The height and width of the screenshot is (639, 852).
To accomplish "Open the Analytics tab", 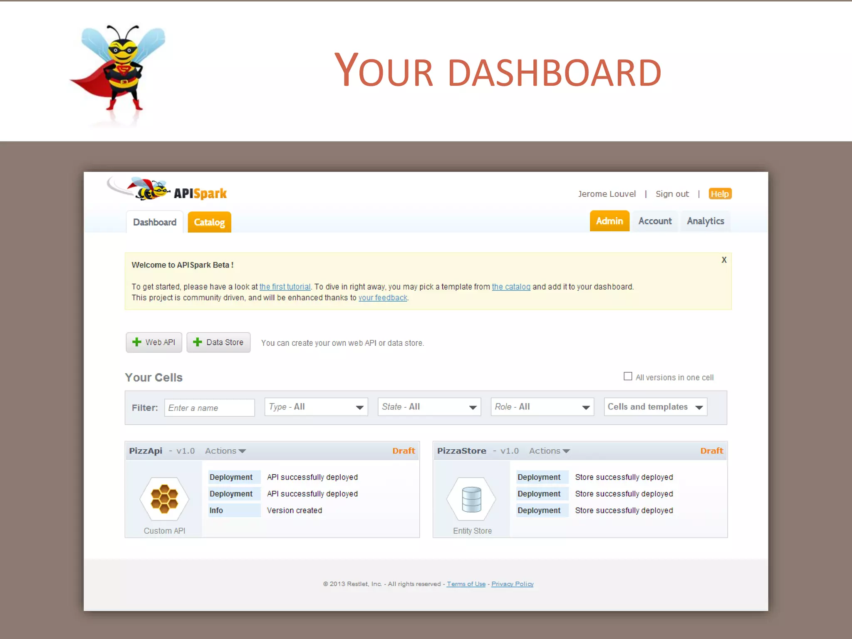I will (706, 221).
